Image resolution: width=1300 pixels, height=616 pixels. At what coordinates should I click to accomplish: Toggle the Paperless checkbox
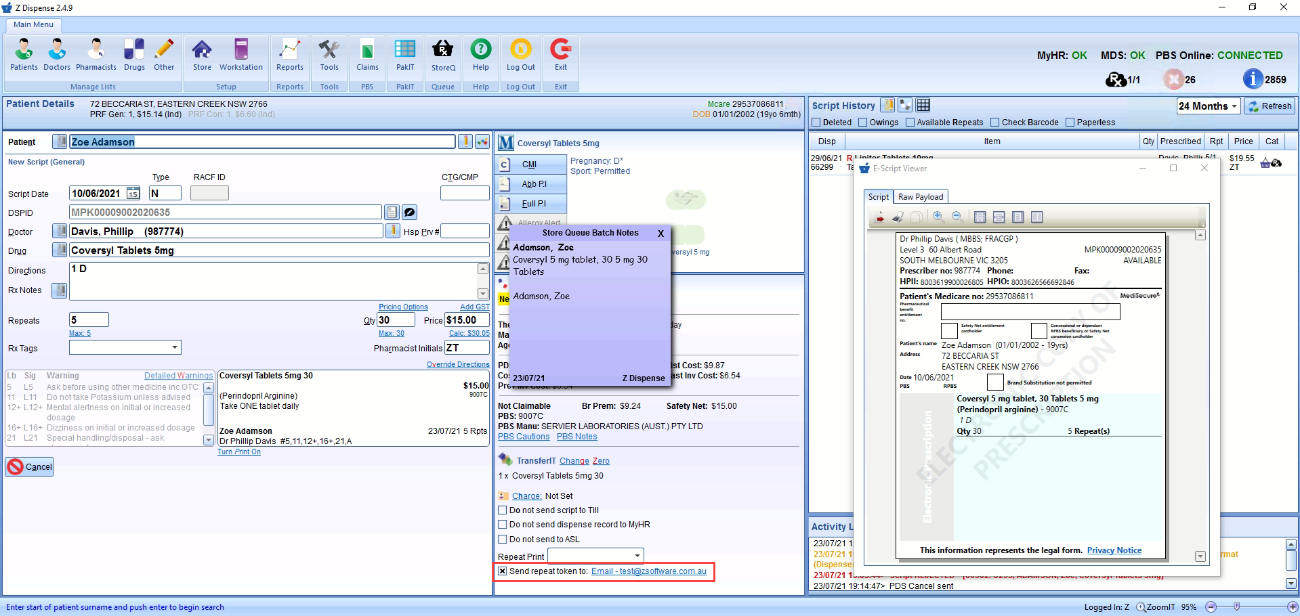click(1070, 123)
